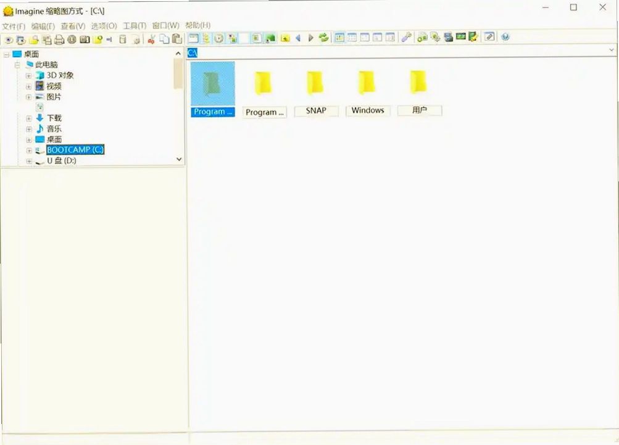Click the copy pages icon beside scissors
Viewport: 619px width, 445px height.
tap(164, 39)
